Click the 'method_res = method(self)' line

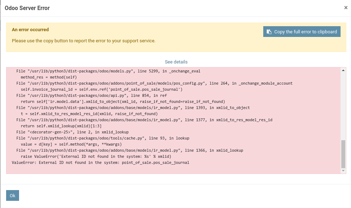(49, 77)
